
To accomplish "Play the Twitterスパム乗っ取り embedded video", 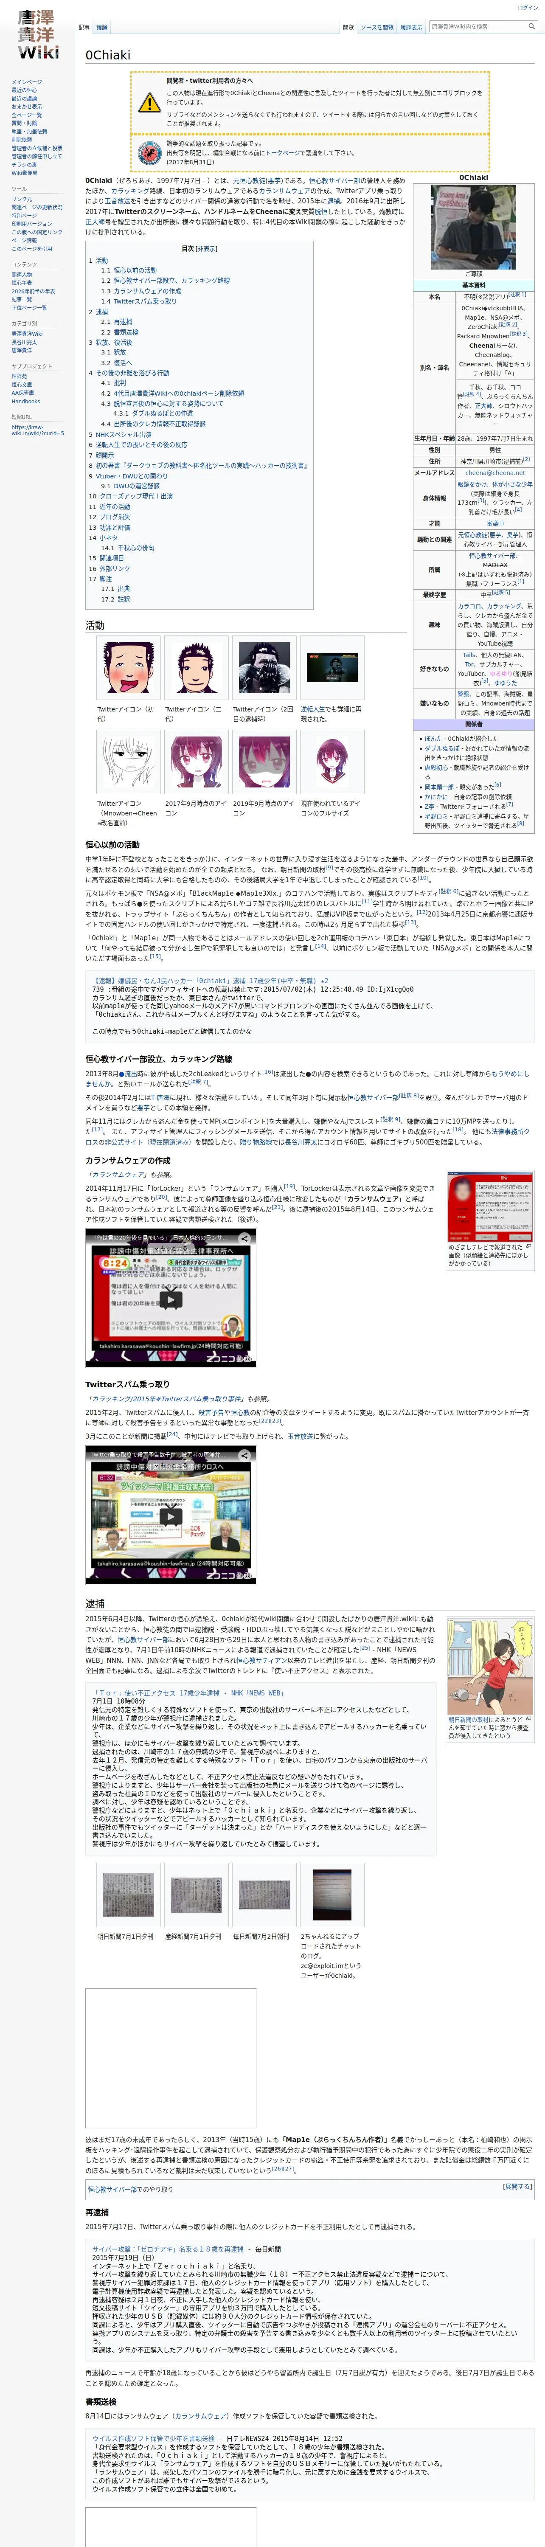I will pyautogui.click(x=171, y=1517).
